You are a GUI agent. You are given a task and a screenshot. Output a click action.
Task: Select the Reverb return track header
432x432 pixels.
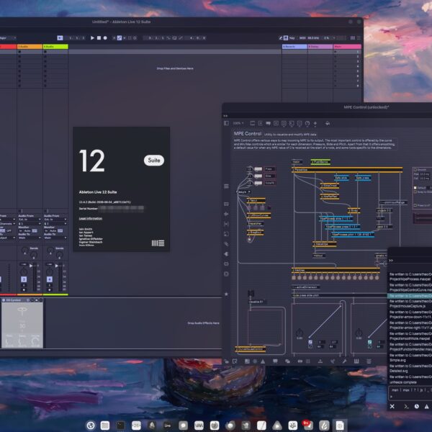coord(294,47)
